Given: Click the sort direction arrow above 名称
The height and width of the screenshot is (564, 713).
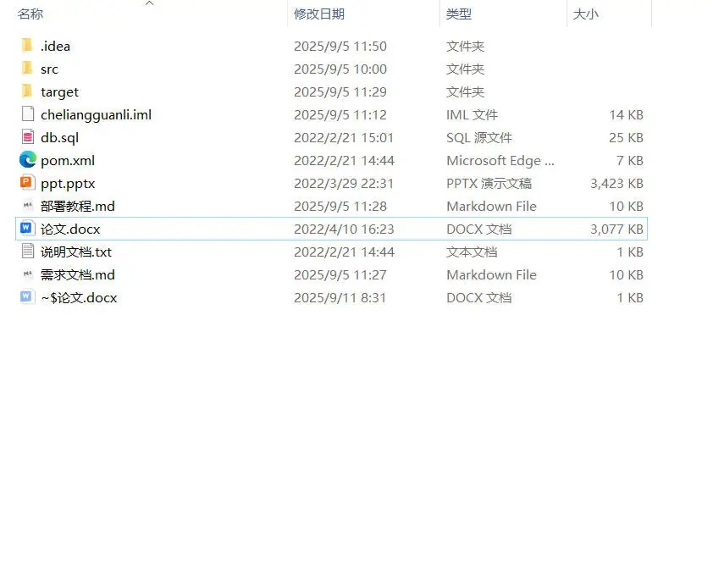Looking at the screenshot, I should pos(149,3).
